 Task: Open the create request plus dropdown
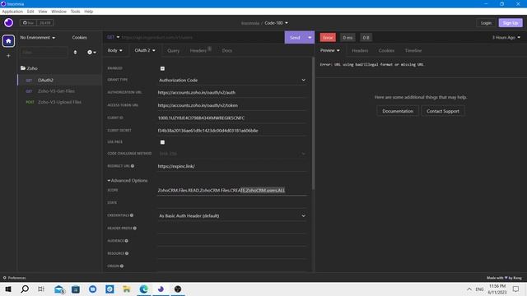91,53
